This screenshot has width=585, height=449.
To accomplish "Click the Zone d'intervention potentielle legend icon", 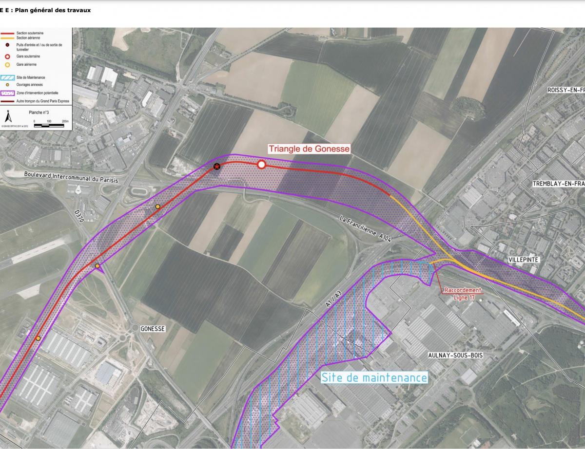I will pos(7,93).
